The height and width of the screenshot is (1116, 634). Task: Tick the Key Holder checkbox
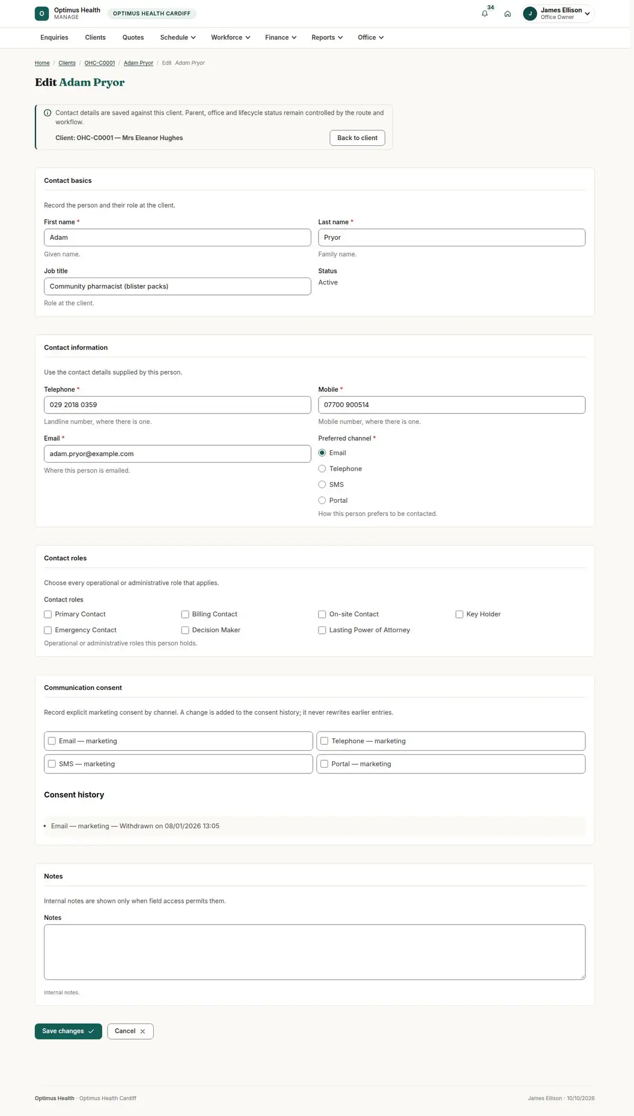pos(459,614)
